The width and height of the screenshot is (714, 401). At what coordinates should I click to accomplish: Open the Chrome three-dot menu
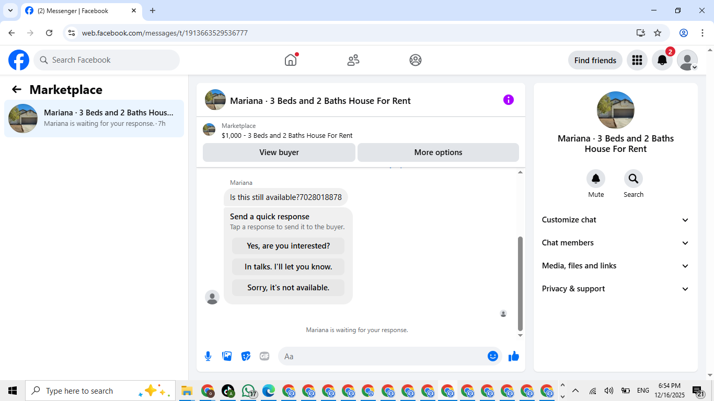tap(702, 33)
